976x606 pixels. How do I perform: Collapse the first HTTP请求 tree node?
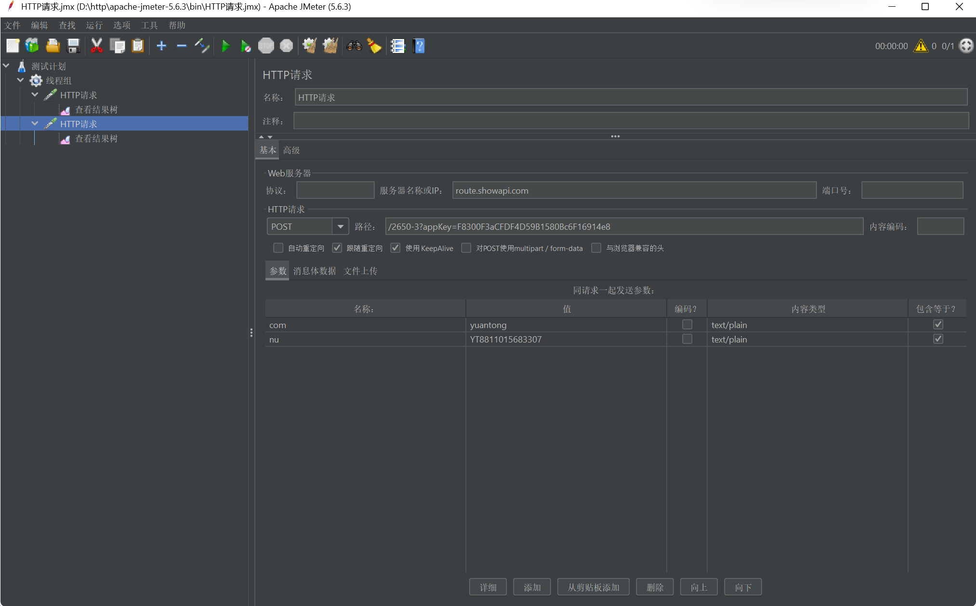(x=35, y=95)
